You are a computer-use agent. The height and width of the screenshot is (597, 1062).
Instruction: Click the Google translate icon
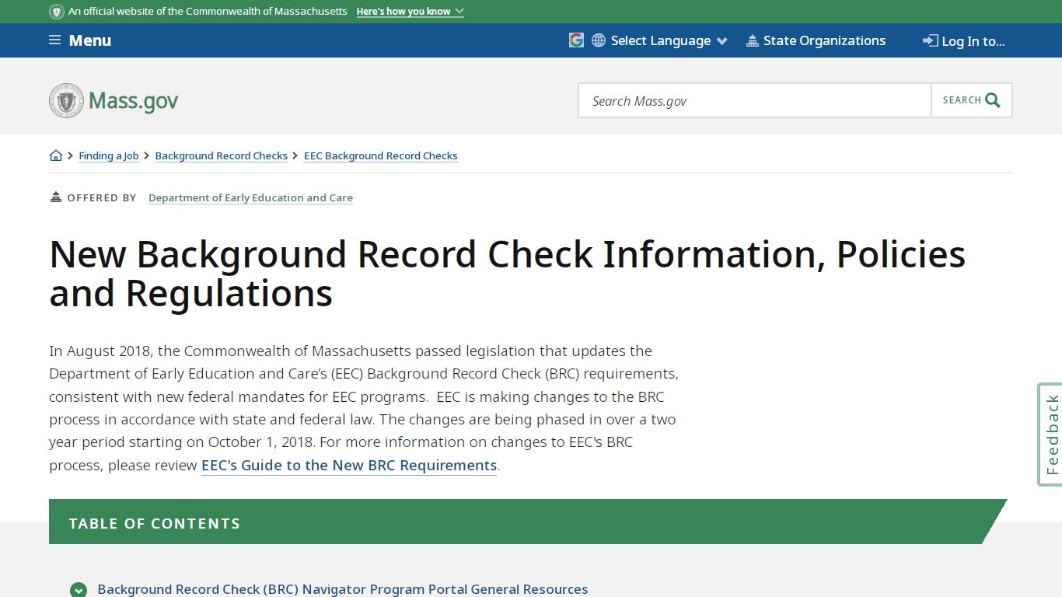point(576,40)
